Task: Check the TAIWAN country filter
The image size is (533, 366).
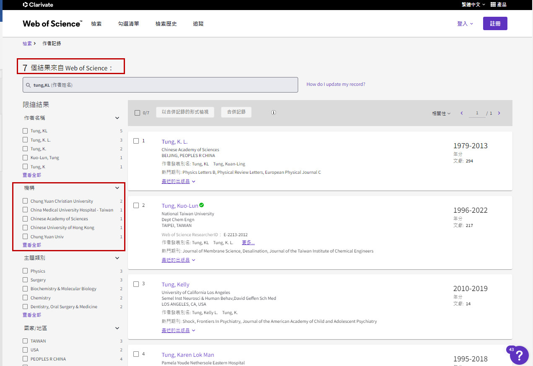Action: (25, 341)
